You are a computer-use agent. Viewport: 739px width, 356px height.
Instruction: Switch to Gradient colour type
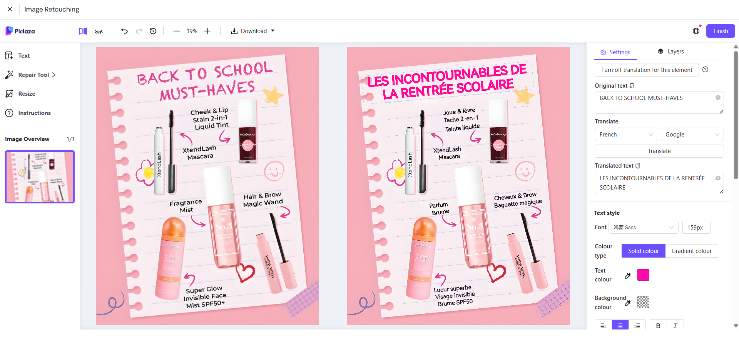[691, 251]
